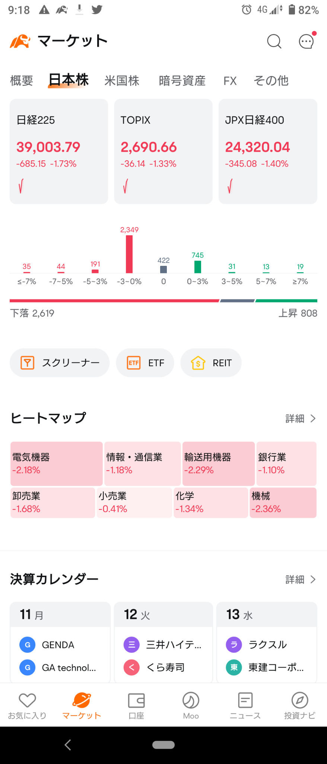Screen dimensions: 327x764
Task: Open the 口座 wallet icon
Action: pos(136,700)
